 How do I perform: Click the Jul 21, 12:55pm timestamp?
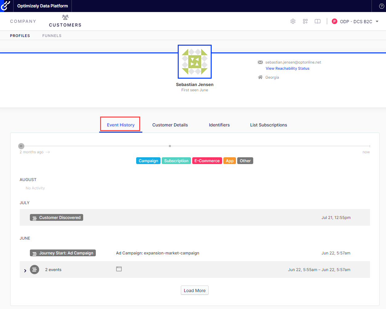336,217
